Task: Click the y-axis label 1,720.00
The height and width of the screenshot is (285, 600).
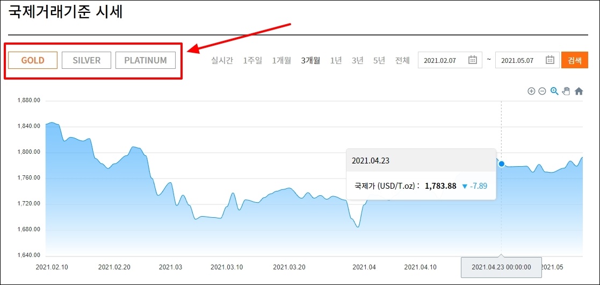Action: (29, 204)
